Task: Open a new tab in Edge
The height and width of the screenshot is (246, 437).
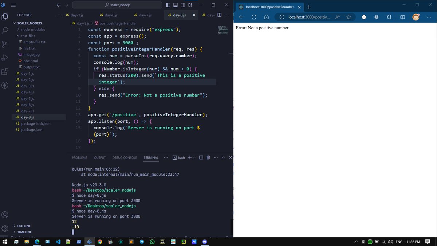Action: pyautogui.click(x=308, y=7)
